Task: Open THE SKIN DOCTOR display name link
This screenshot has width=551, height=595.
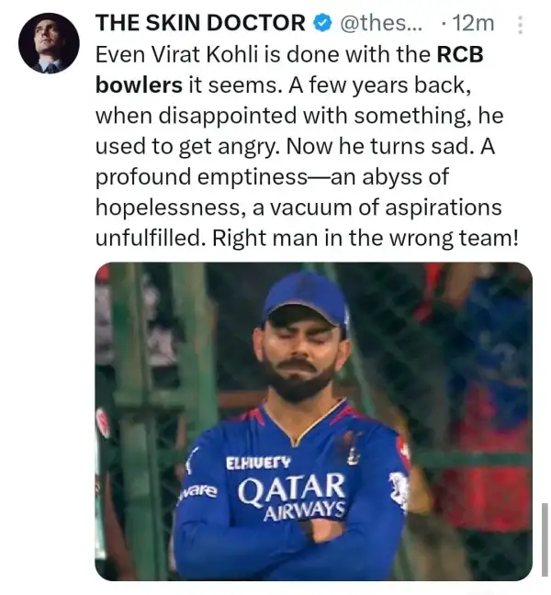Action: tap(200, 23)
